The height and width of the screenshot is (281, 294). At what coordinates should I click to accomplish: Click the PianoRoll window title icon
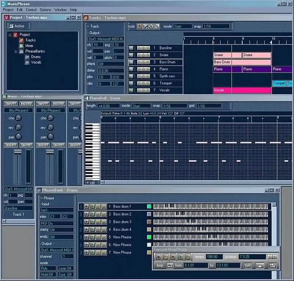[87, 98]
